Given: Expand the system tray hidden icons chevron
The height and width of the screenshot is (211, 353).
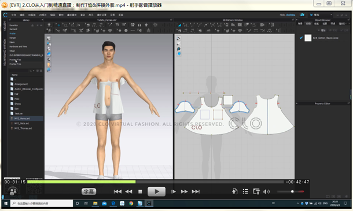Looking at the screenshot, I should coord(297,203).
